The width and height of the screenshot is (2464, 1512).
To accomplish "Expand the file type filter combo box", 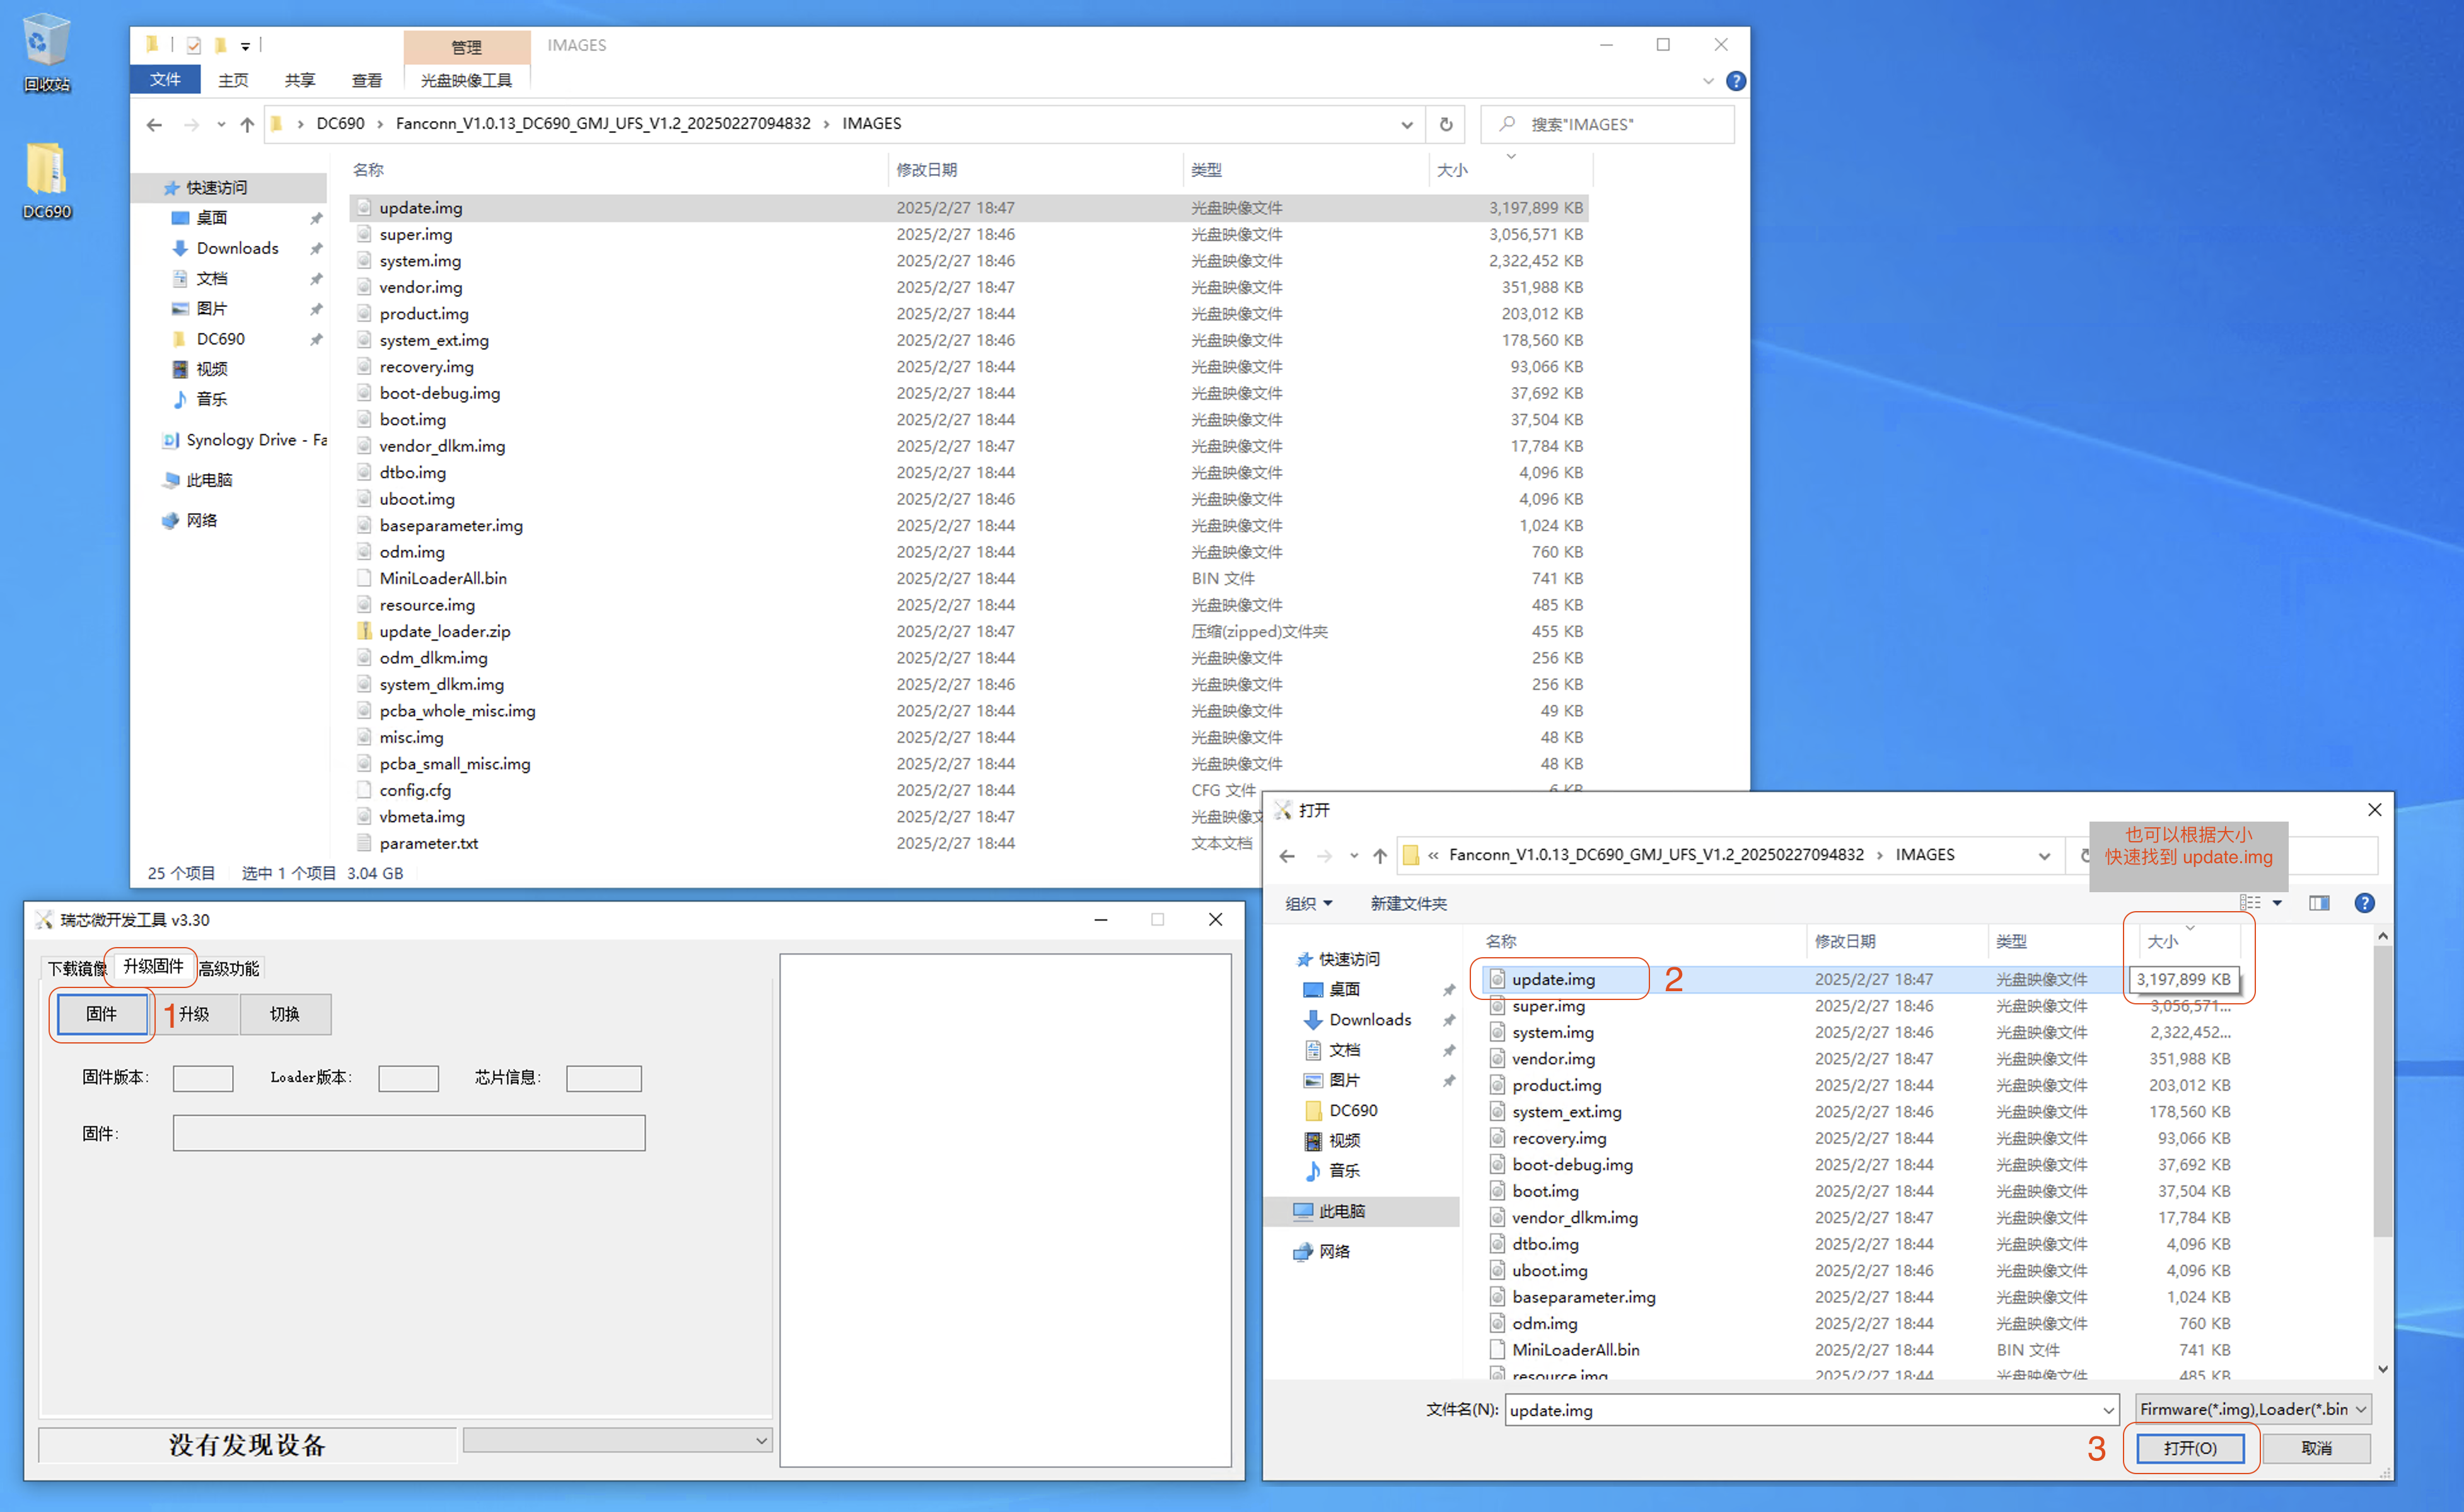I will tap(2253, 1409).
